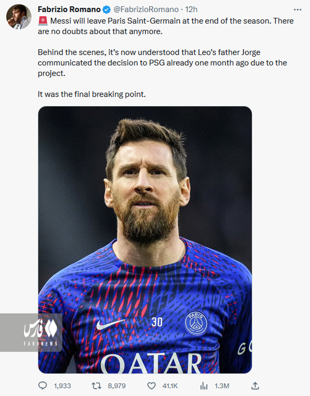The width and height of the screenshot is (310, 396).
Task: Retweet this post using the retweet icon
Action: 96,386
